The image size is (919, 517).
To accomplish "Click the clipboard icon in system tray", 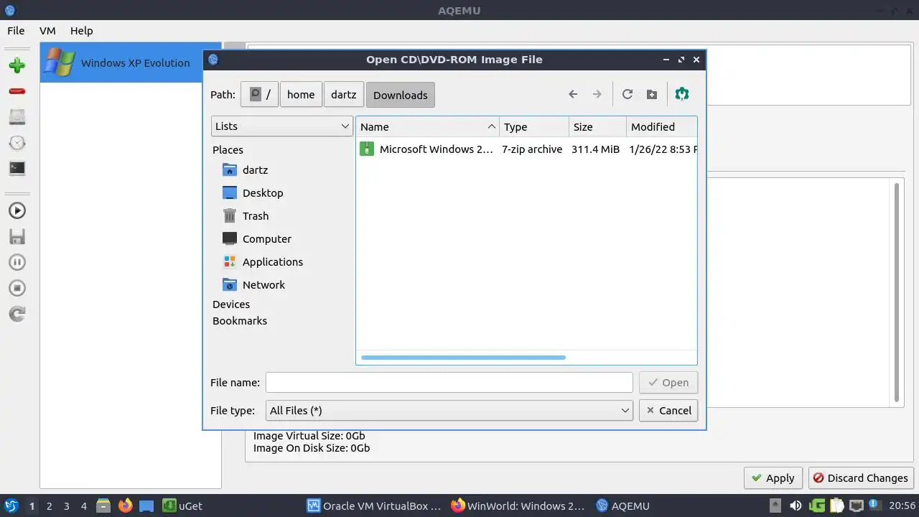I will pyautogui.click(x=836, y=506).
